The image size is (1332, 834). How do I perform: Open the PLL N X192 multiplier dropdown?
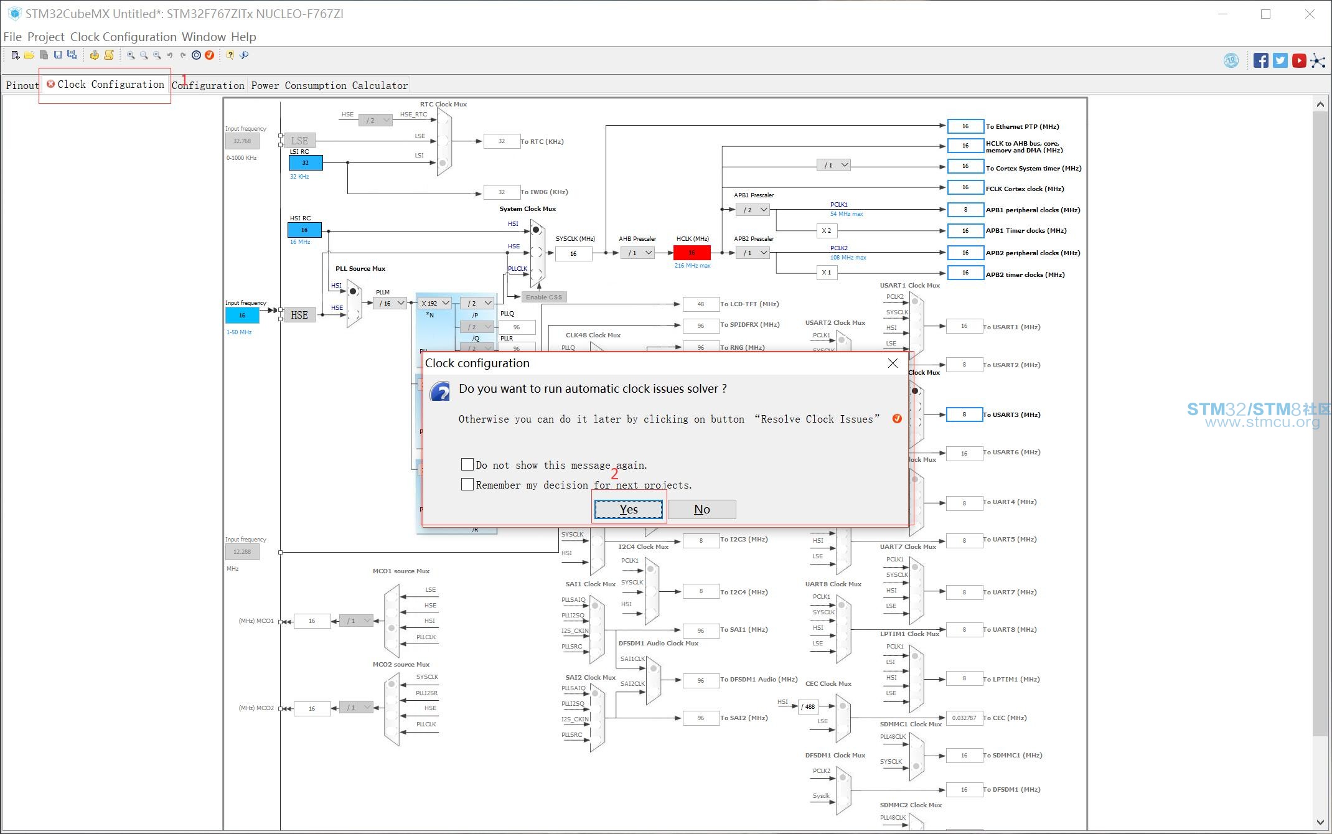coord(434,303)
